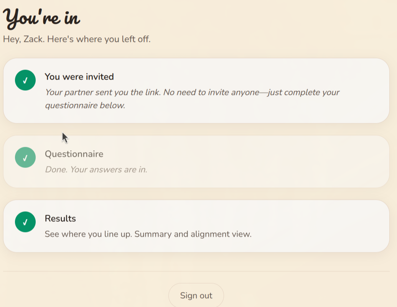The image size is (397, 307).
Task: Tap the completion badge on the Questionnaire card
Action: (x=25, y=157)
